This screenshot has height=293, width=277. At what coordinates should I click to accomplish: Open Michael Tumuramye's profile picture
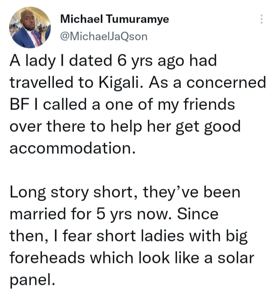pyautogui.click(x=29, y=27)
